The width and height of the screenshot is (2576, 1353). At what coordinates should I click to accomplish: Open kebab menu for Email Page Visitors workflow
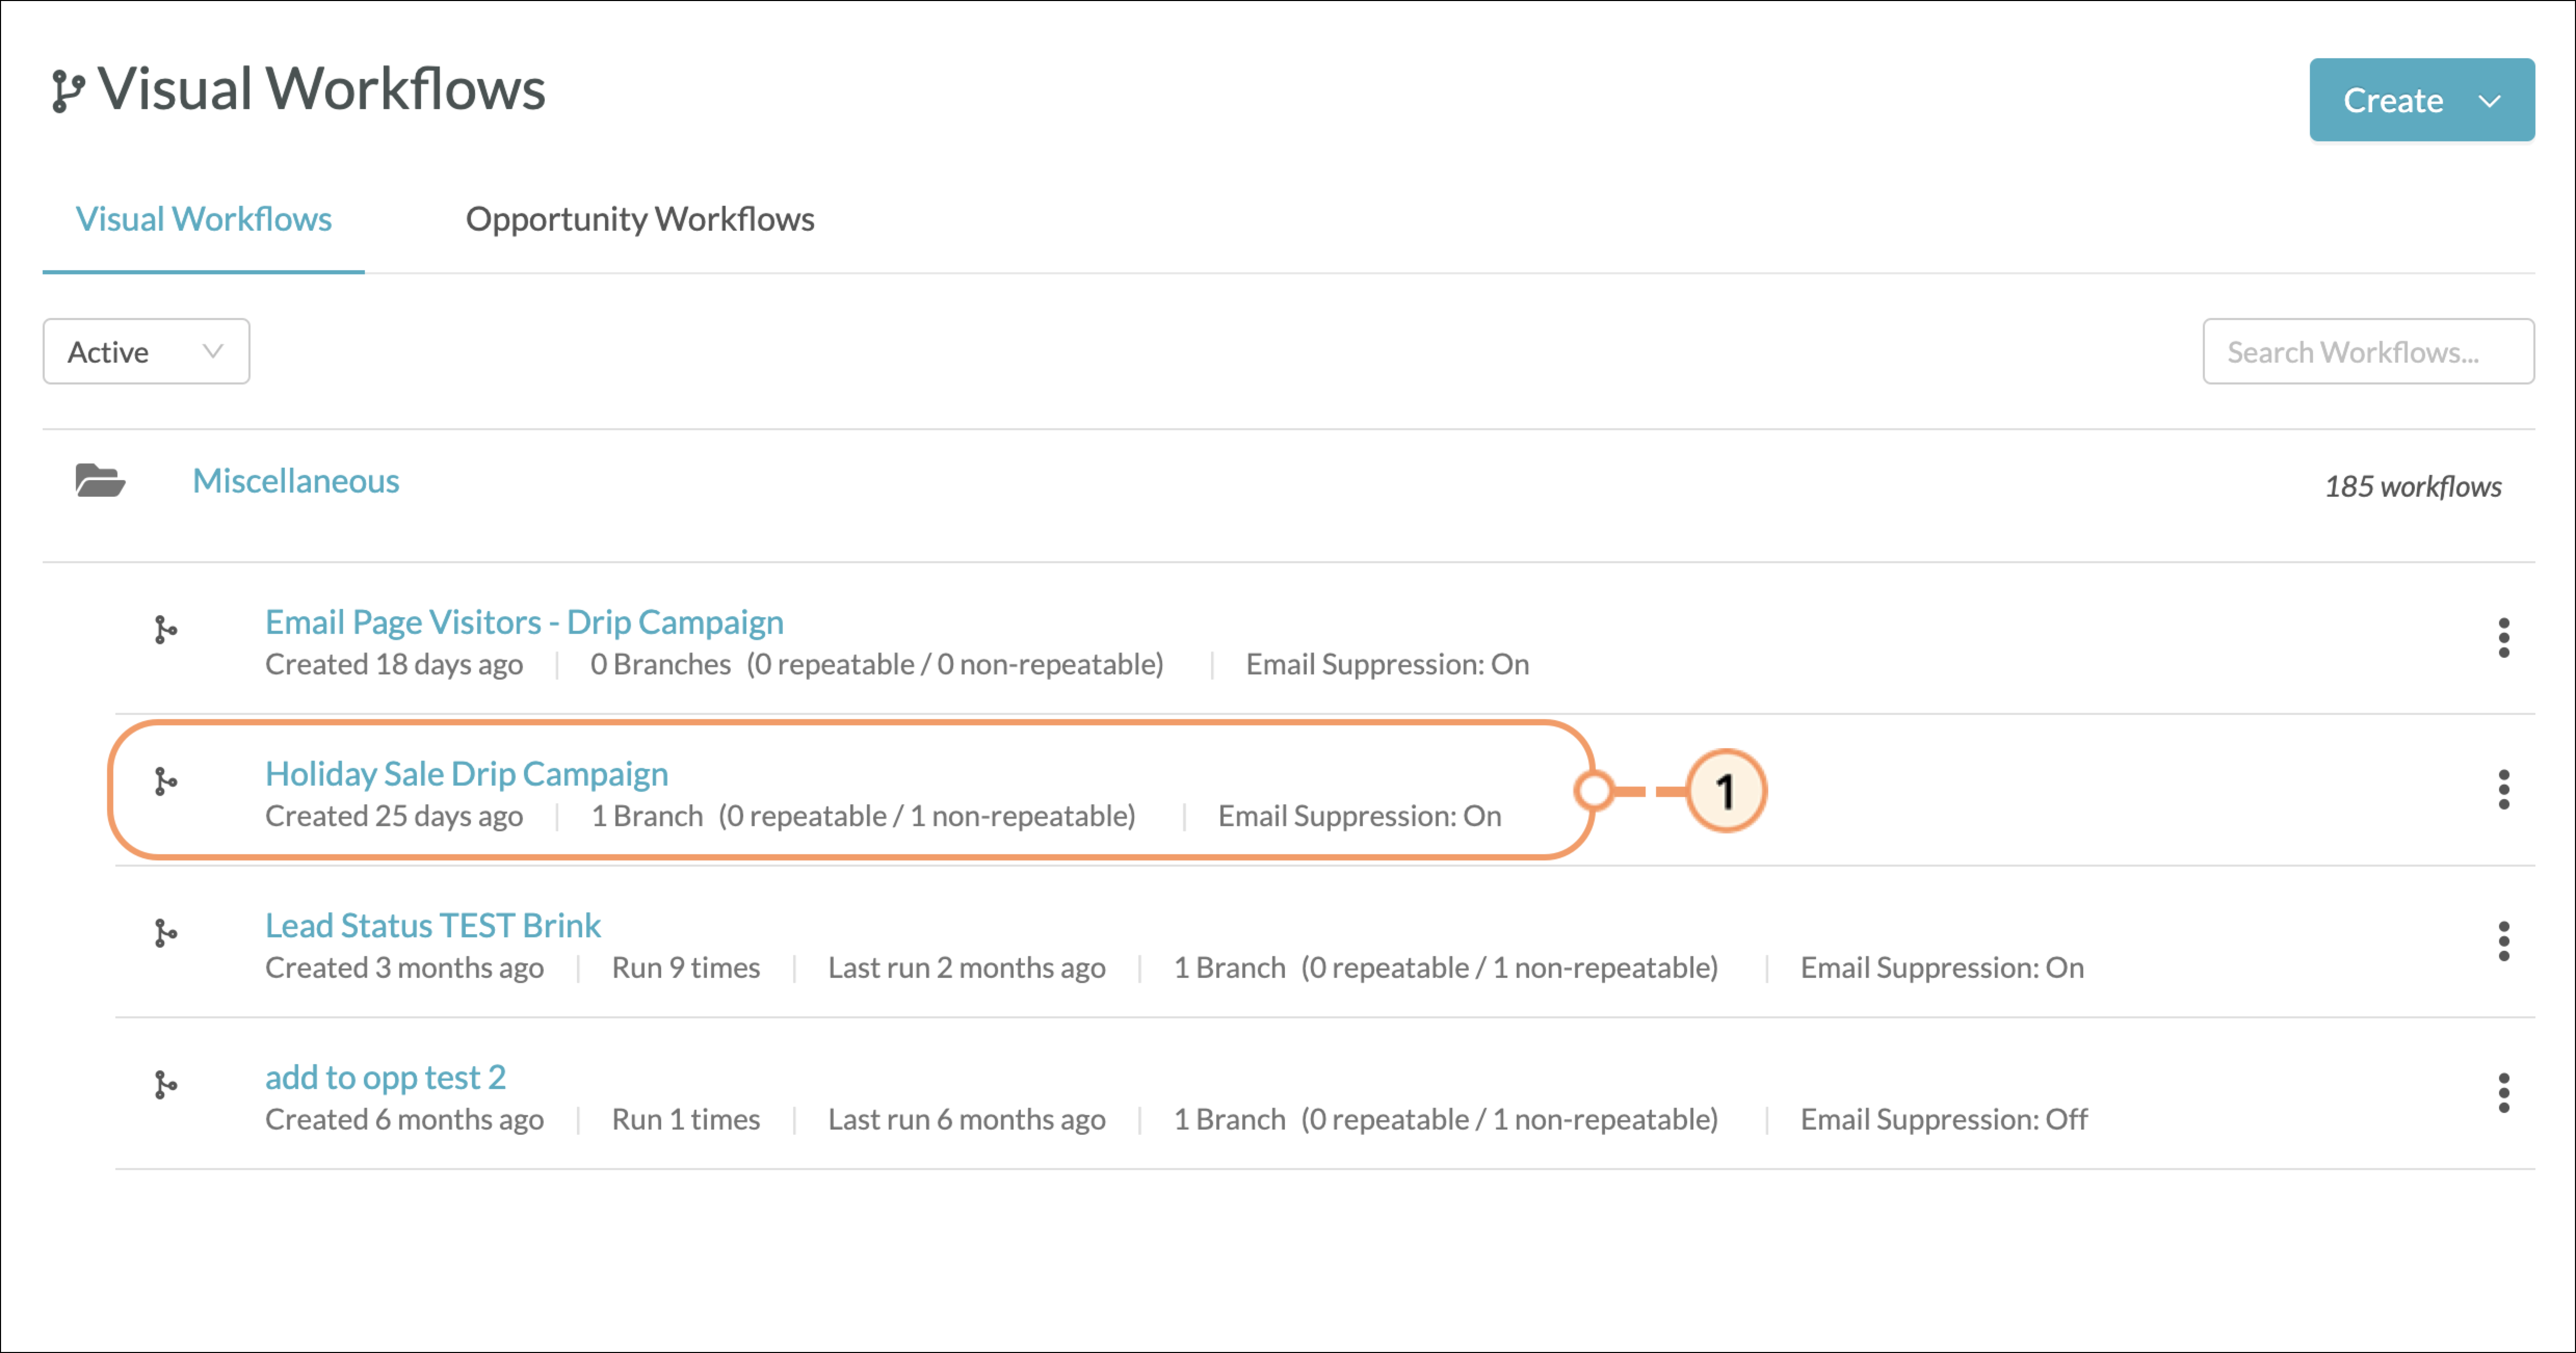2504,638
